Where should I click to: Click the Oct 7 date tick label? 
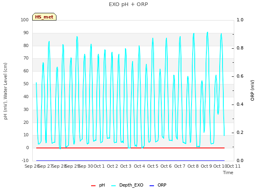pos(180,166)
